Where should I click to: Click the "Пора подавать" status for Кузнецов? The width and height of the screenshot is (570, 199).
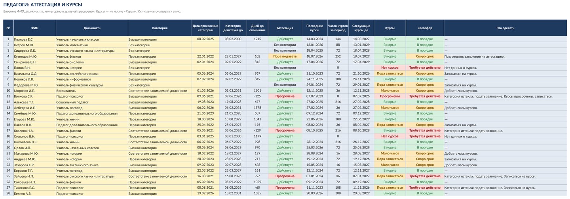[285, 56]
